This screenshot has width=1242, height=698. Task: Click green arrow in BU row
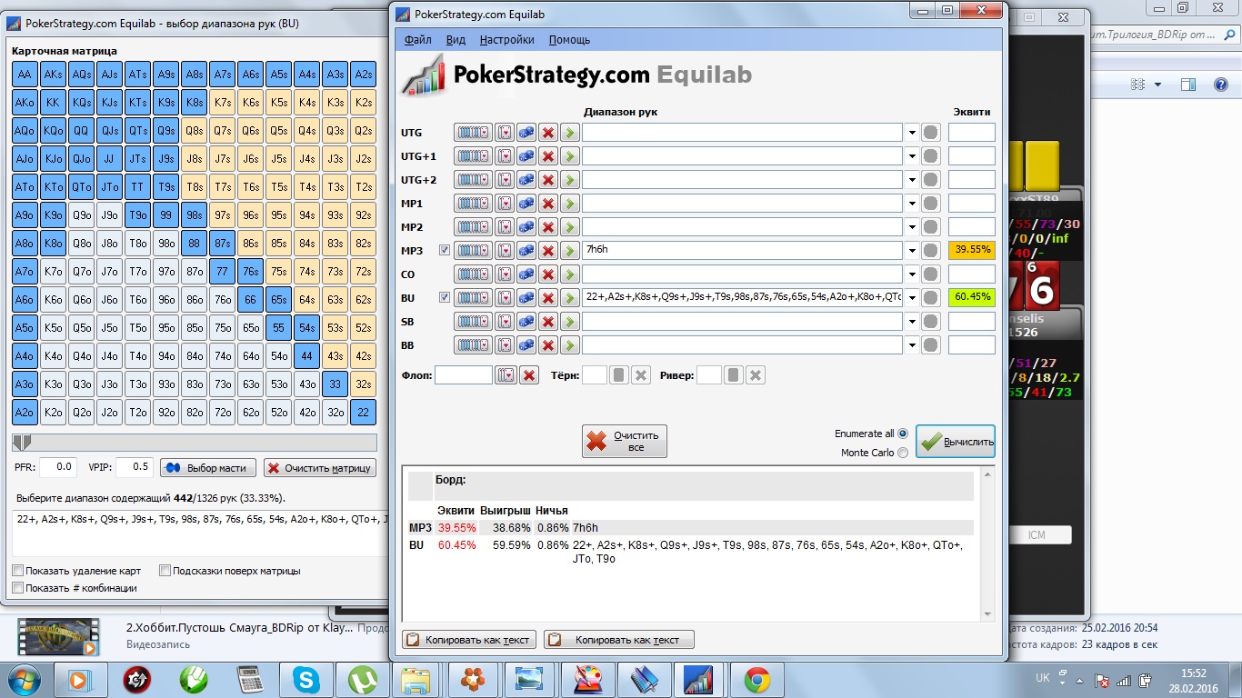click(x=570, y=298)
